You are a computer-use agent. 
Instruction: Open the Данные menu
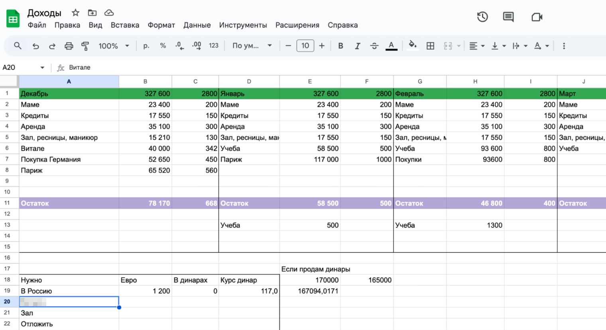pyautogui.click(x=197, y=25)
